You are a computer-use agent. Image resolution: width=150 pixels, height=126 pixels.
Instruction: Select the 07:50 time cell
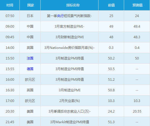click(10, 16)
